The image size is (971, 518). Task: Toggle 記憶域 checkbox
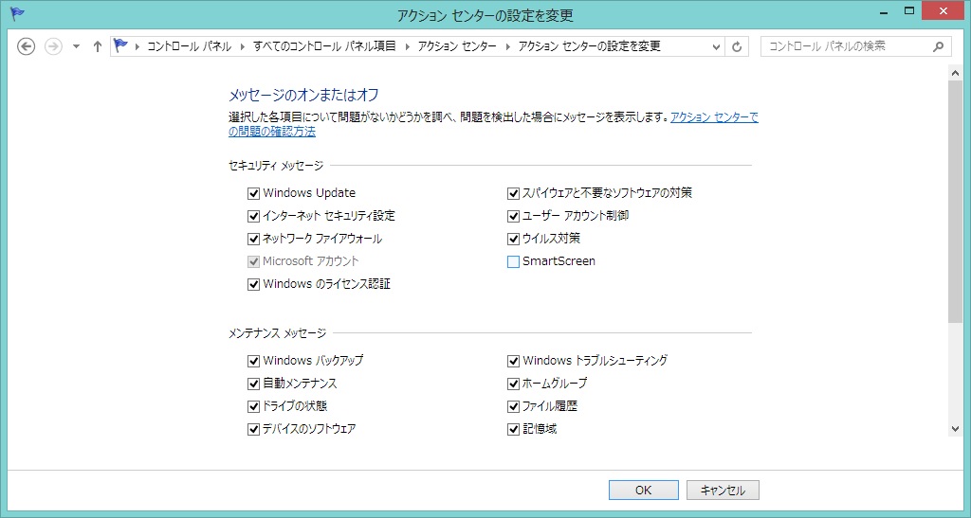click(x=513, y=430)
